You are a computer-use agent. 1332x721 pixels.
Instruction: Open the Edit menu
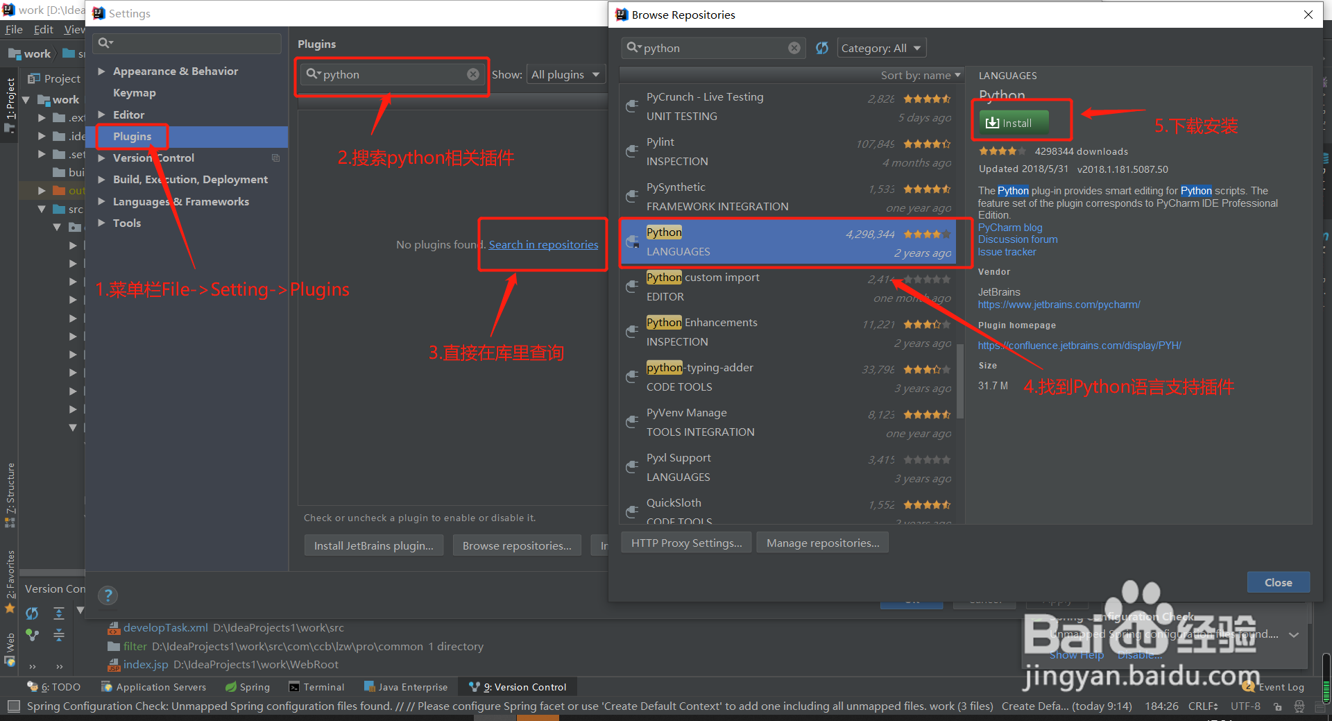pos(44,29)
